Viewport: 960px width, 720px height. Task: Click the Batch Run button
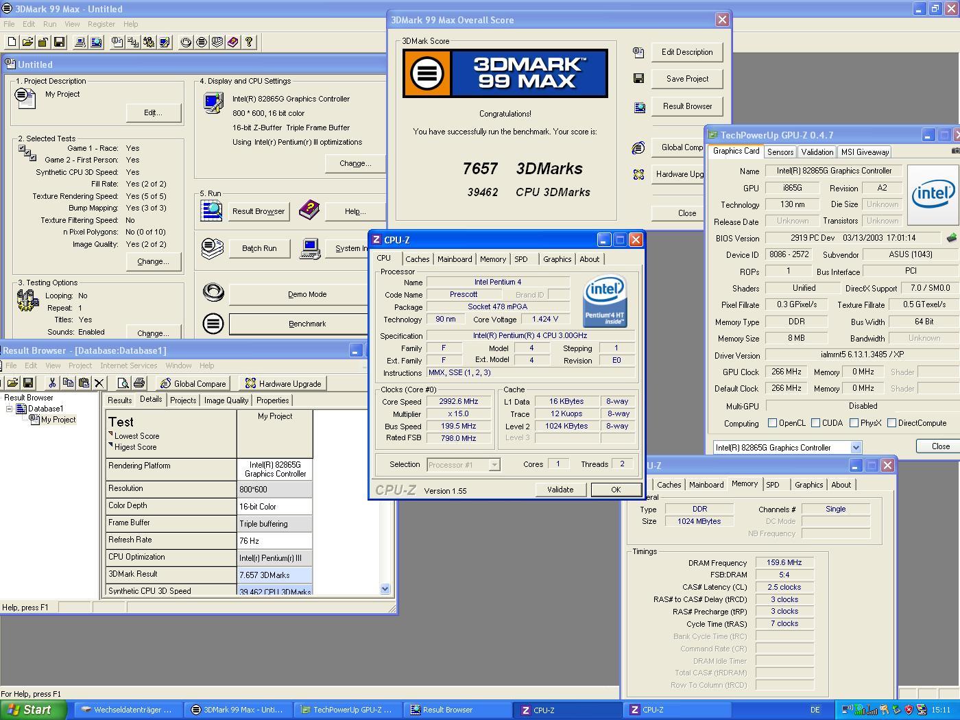(x=259, y=248)
